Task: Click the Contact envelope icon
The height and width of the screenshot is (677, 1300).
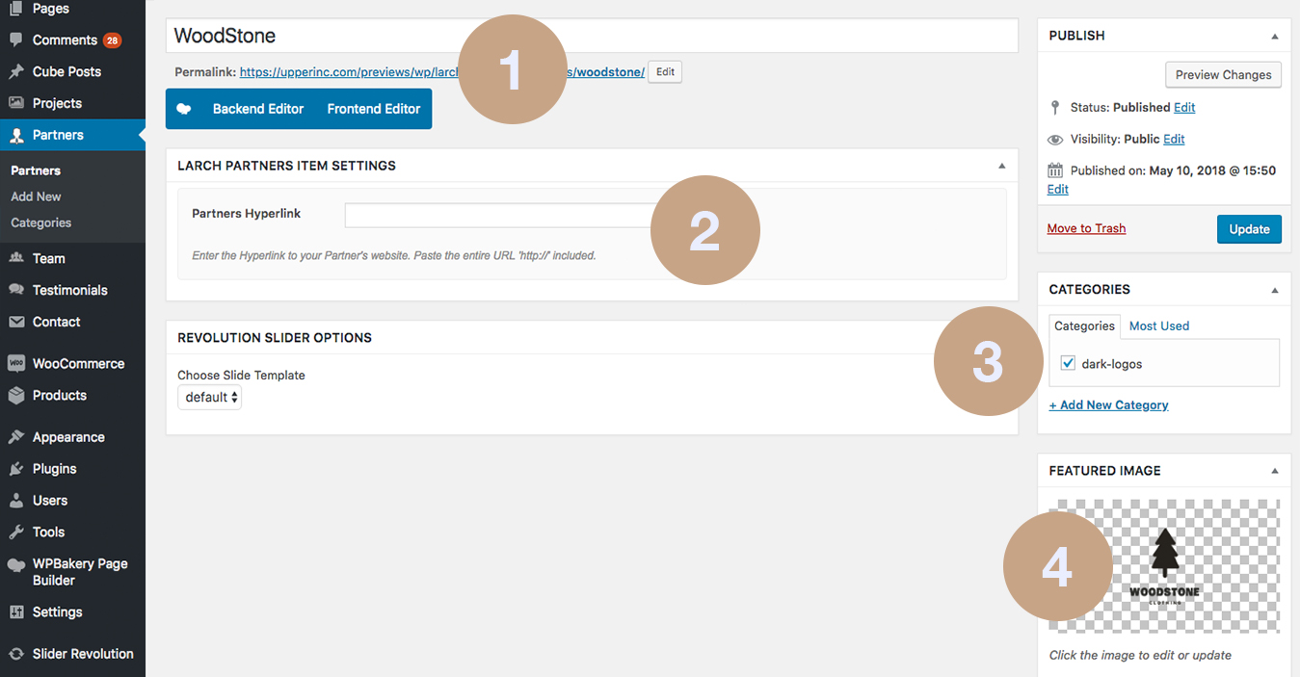Action: (x=16, y=322)
